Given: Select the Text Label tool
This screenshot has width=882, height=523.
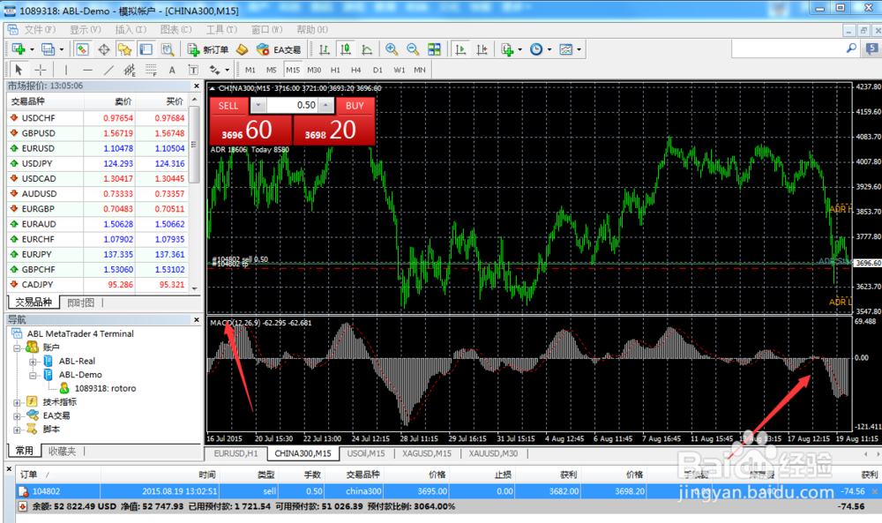Looking at the screenshot, I should 193,70.
